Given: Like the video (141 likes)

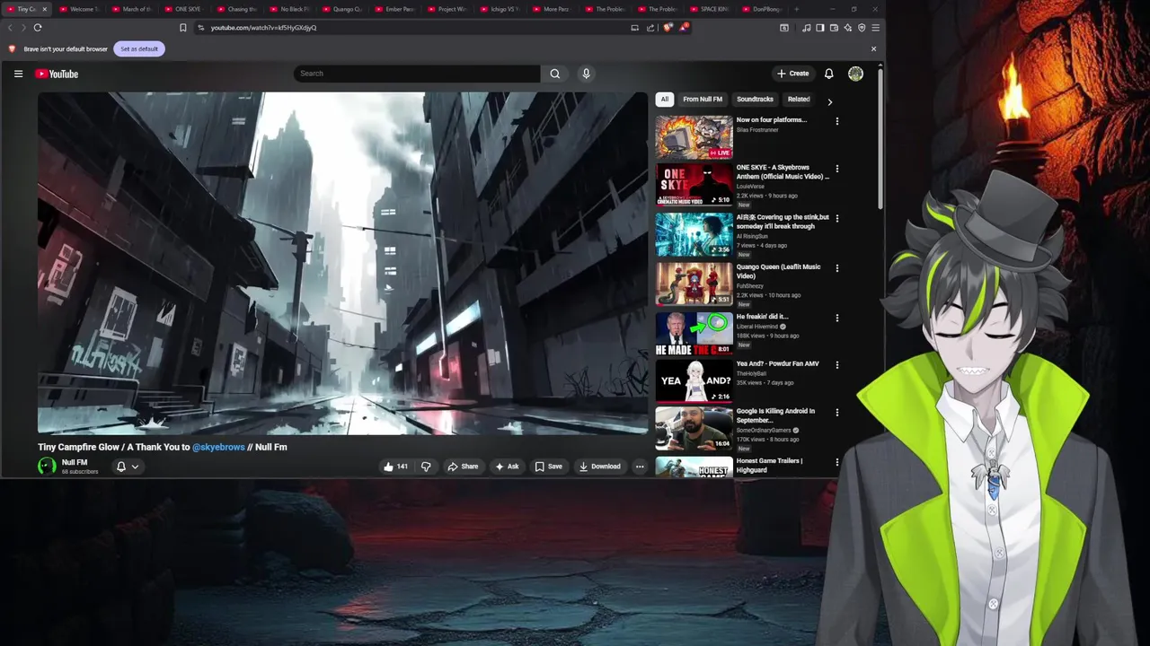Looking at the screenshot, I should (x=395, y=467).
